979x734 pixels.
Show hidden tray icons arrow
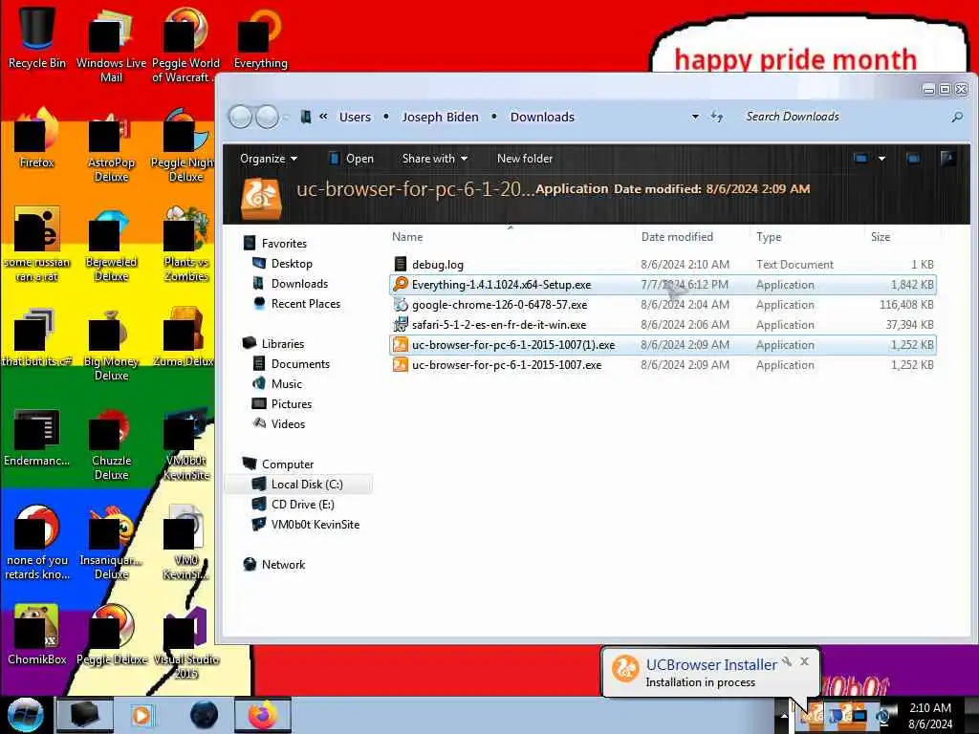[x=784, y=716]
